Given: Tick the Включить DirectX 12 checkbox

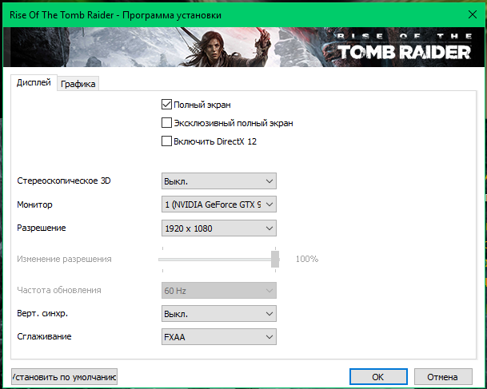Looking at the screenshot, I should pyautogui.click(x=166, y=141).
